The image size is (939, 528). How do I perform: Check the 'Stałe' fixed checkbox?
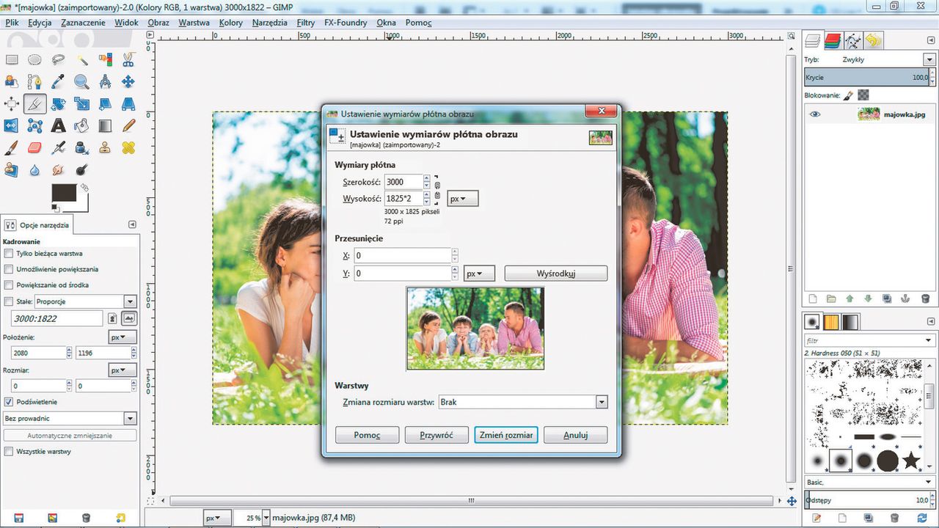(9, 301)
